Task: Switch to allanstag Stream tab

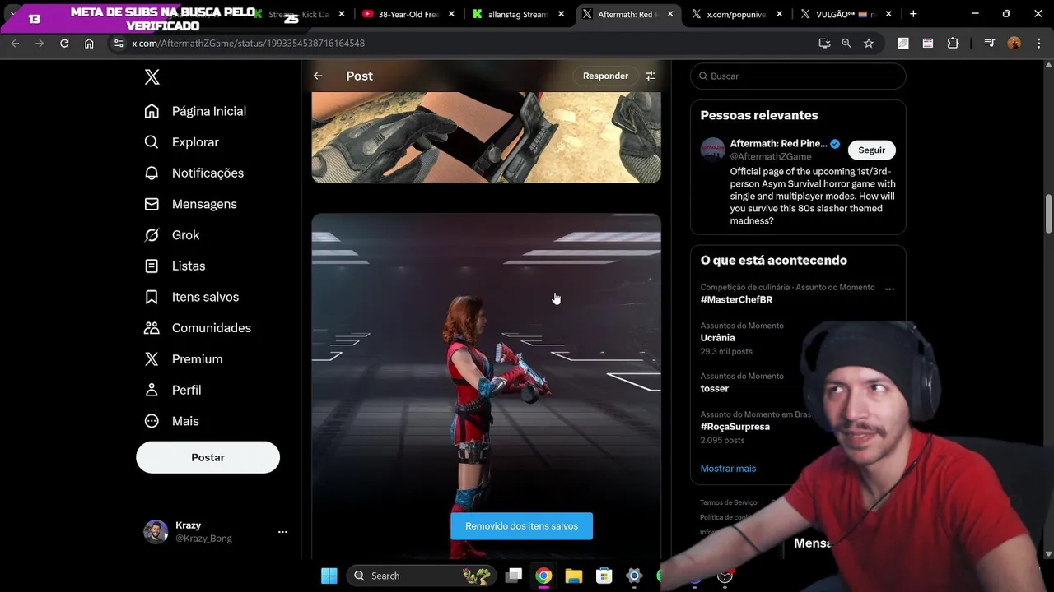Action: pos(519,14)
